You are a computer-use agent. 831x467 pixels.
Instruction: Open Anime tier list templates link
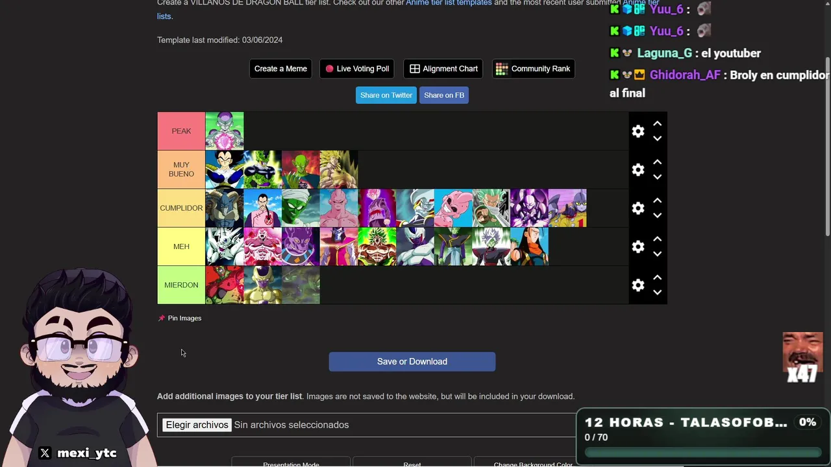449,3
